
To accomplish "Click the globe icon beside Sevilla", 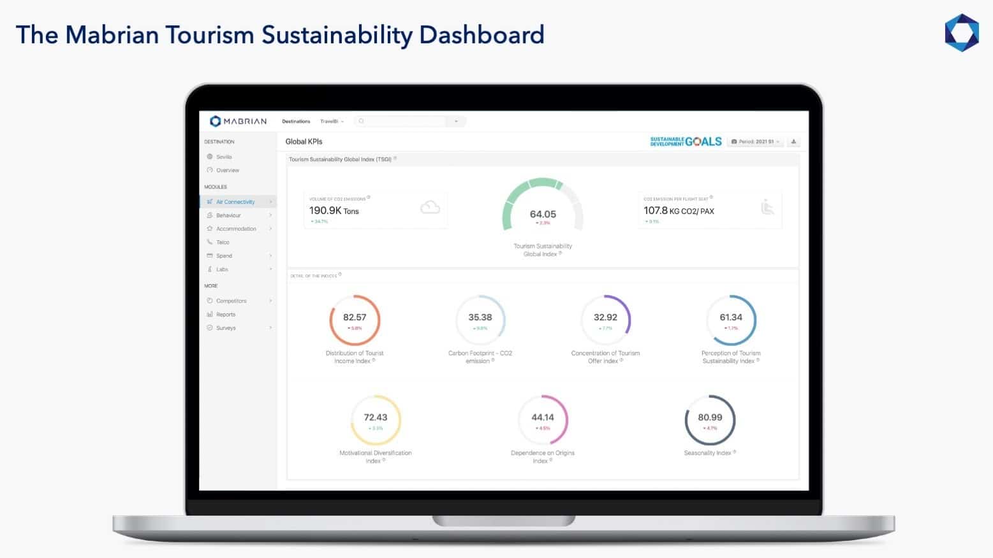I will point(210,157).
